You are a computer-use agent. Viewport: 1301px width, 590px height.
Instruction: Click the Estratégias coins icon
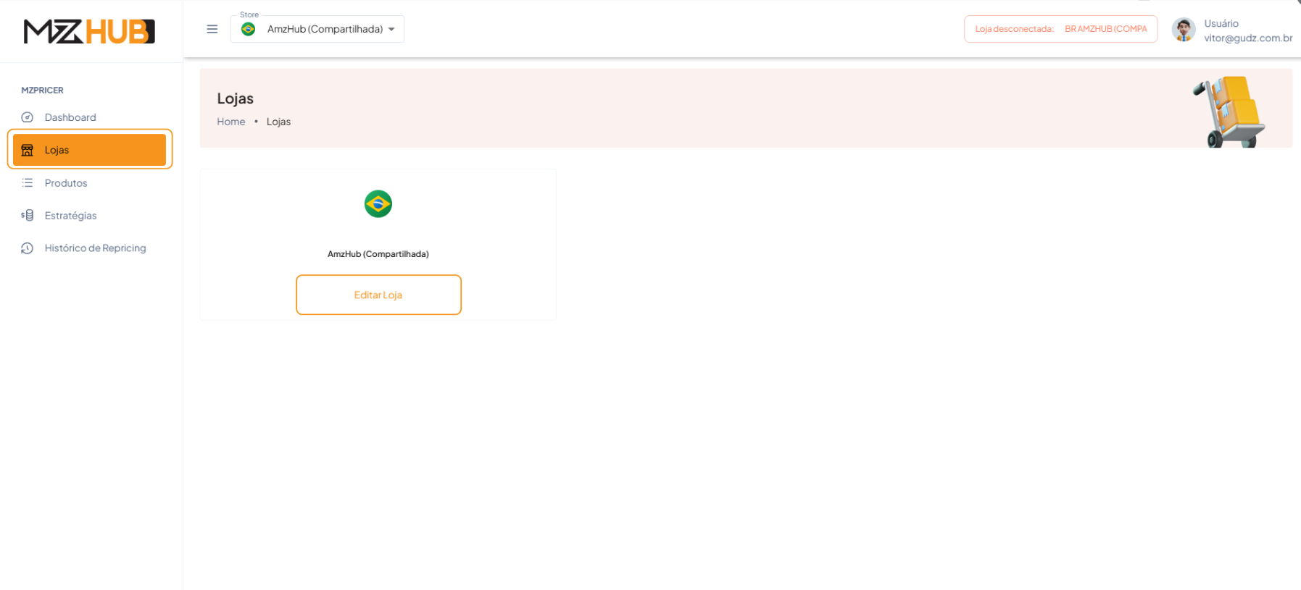tap(28, 216)
